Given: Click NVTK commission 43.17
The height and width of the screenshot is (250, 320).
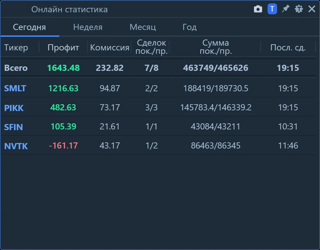Looking at the screenshot, I should point(110,146).
